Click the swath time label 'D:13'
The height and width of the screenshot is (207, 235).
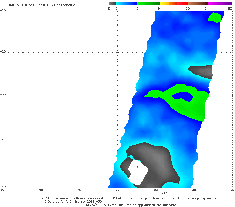(x=164, y=193)
